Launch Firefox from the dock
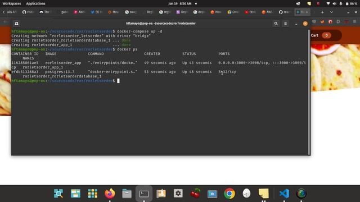360x202 pixels. 110,194
